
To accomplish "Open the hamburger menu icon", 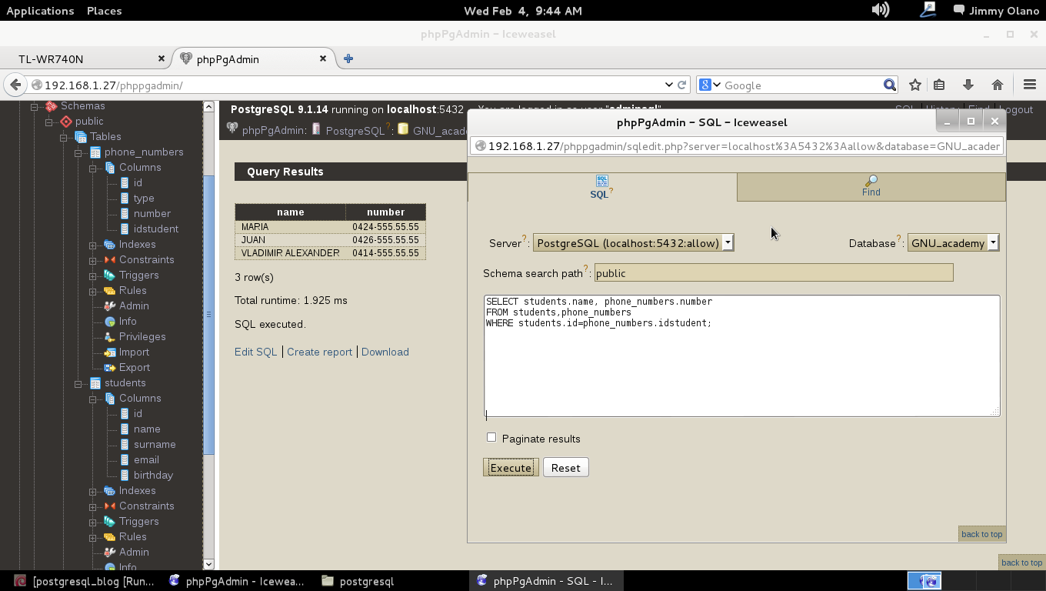I will click(x=1030, y=85).
